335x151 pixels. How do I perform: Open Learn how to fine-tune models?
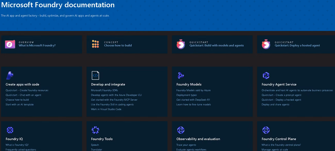pos(194,105)
